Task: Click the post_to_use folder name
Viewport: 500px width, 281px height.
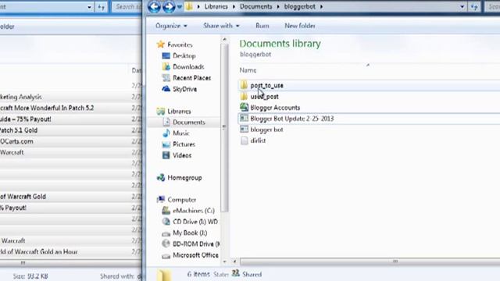Action: 266,85
